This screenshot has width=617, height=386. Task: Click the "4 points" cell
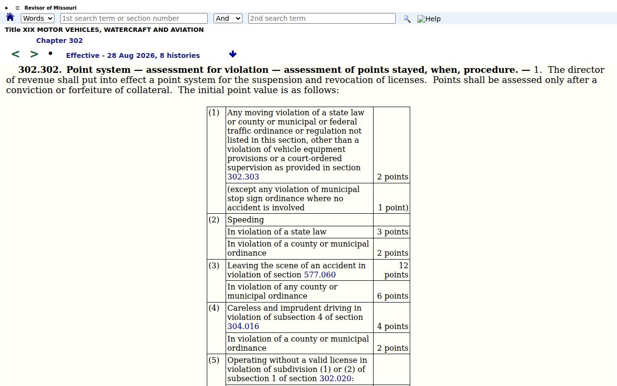391,317
